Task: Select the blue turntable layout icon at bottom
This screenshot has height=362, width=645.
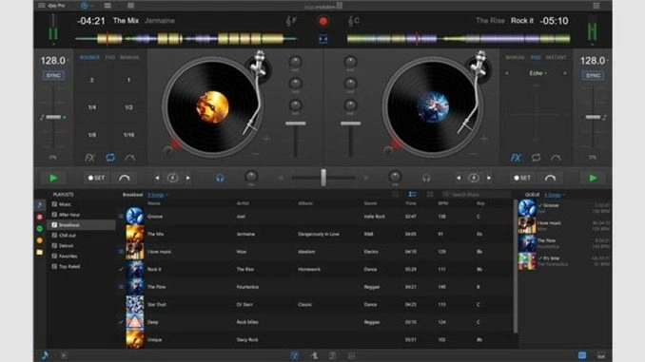Action: [295, 355]
